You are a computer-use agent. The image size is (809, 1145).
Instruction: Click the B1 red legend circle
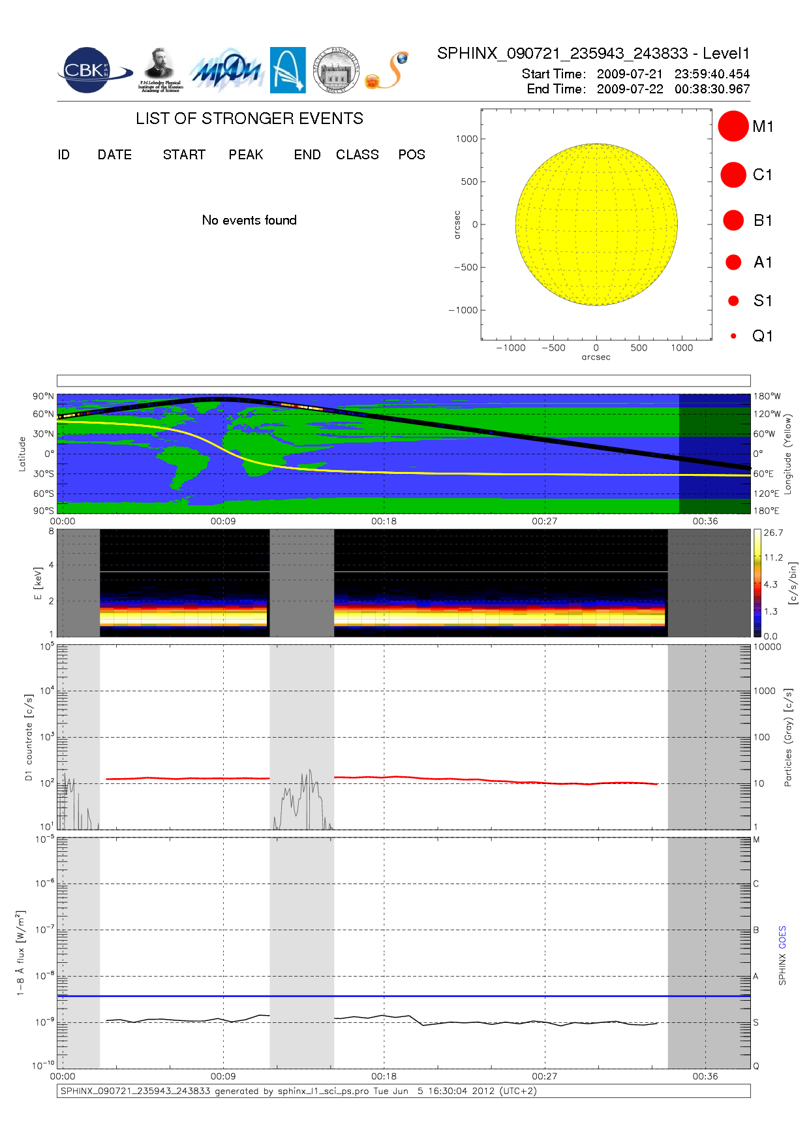click(733, 221)
